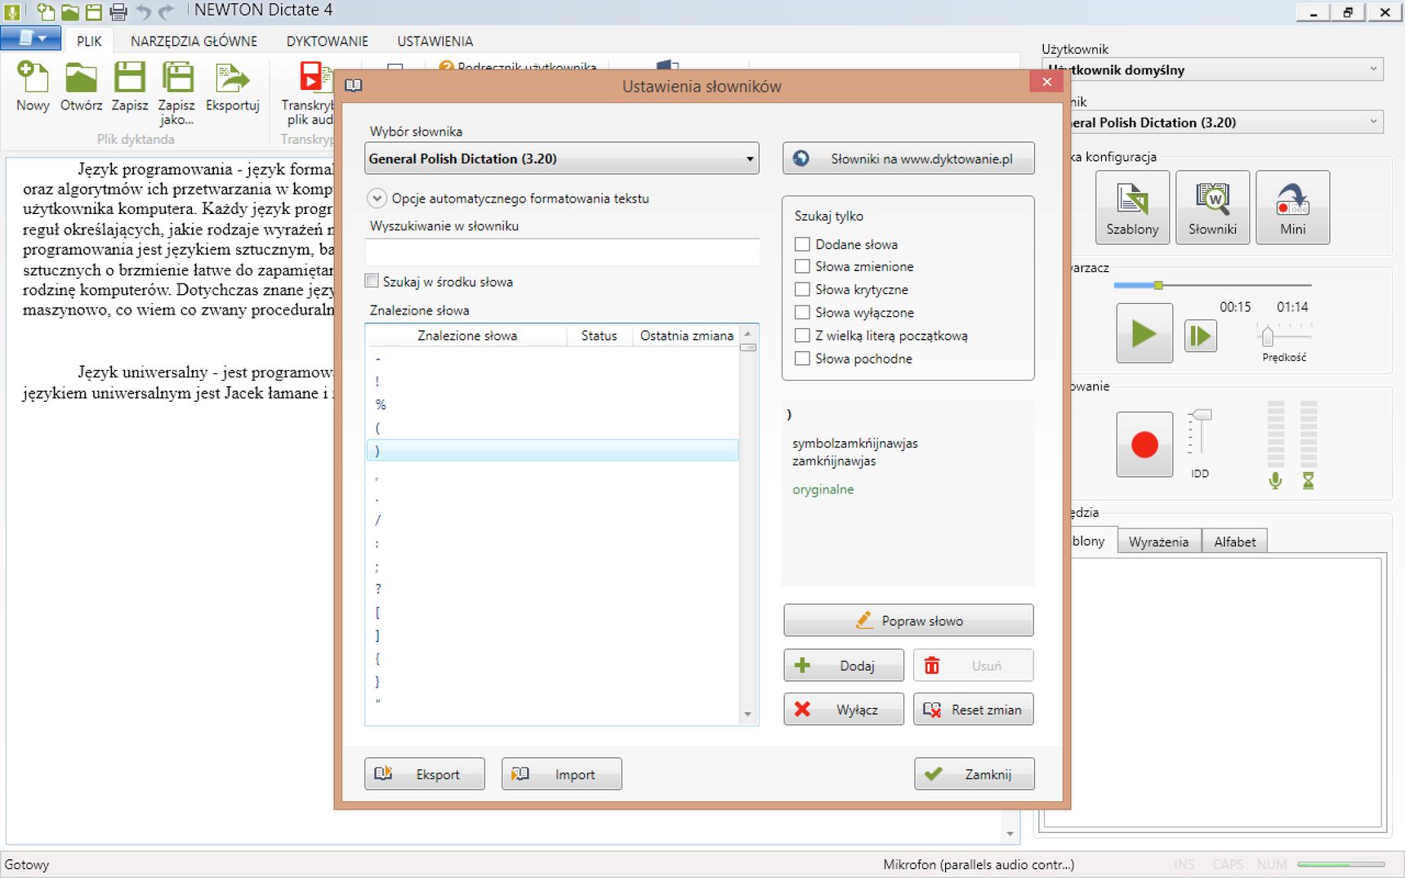Screen dimensions: 1405x878
Task: Click the green microphone icon
Action: click(x=1275, y=480)
